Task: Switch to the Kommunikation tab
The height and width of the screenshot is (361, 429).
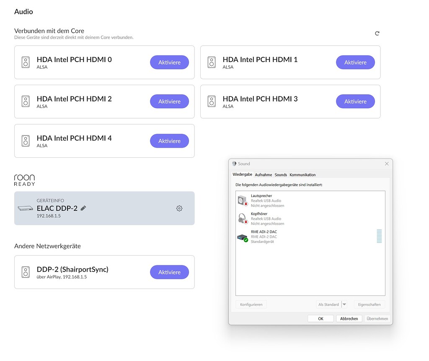Action: pos(302,175)
